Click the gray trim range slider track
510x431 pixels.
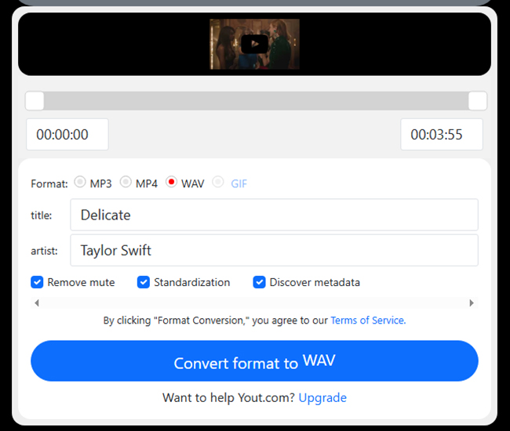pos(256,101)
